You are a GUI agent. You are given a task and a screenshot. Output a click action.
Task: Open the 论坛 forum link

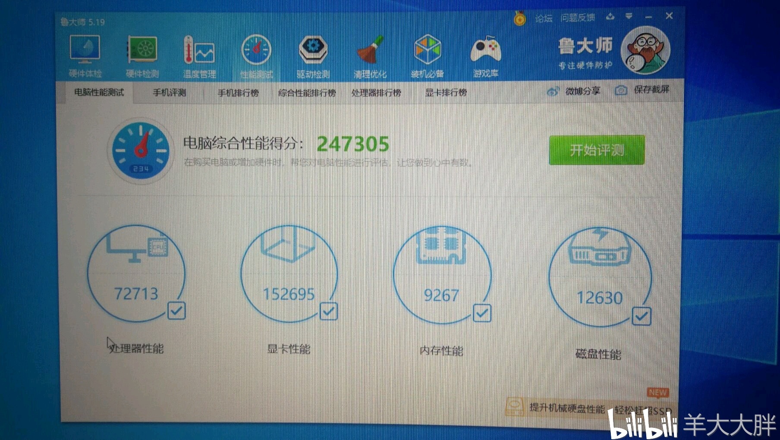pyautogui.click(x=544, y=18)
